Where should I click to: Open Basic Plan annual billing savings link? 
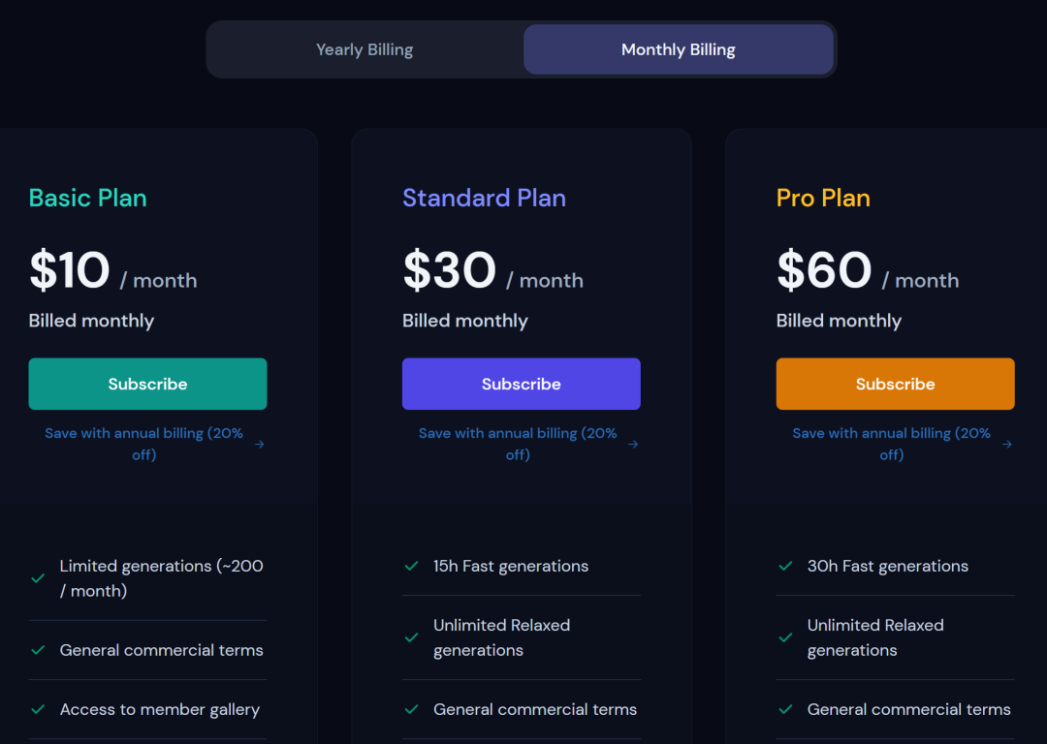143,444
